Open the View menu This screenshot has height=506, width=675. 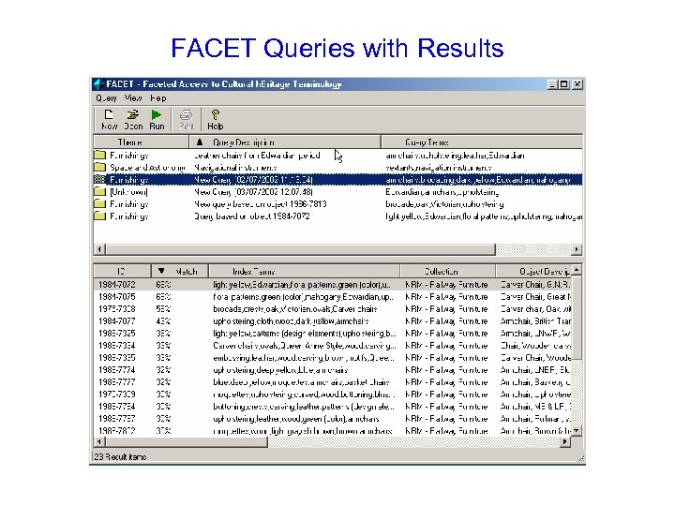click(133, 98)
